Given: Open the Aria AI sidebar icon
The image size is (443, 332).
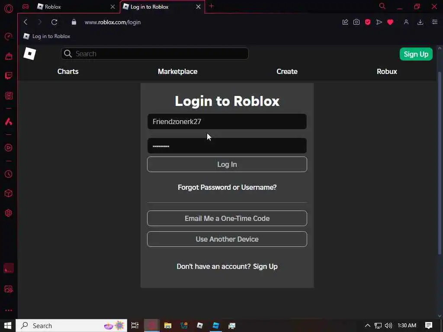Looking at the screenshot, I should click(9, 121).
